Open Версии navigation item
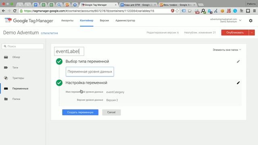This screenshot has height=145, width=258. pos(104,21)
